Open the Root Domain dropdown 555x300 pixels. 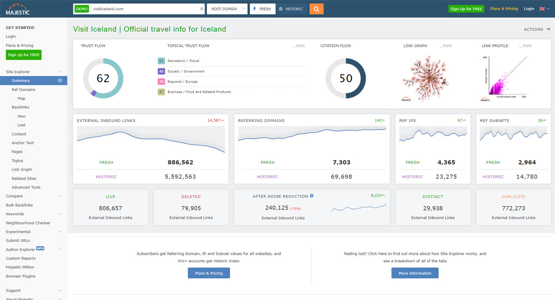pos(227,9)
